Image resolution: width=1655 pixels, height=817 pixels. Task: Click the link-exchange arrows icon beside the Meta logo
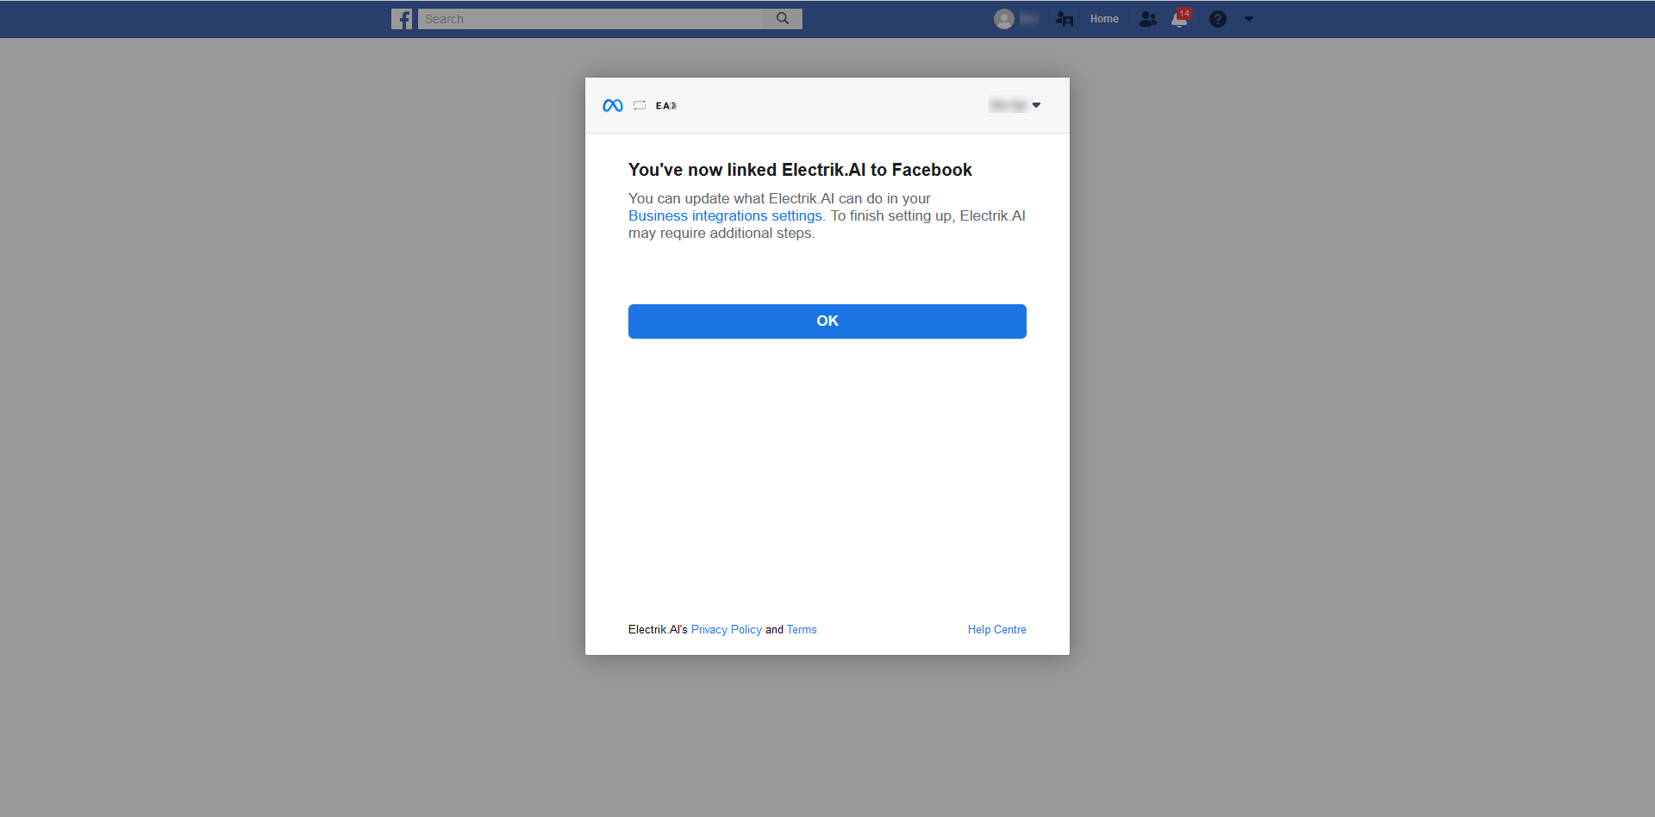coord(639,105)
